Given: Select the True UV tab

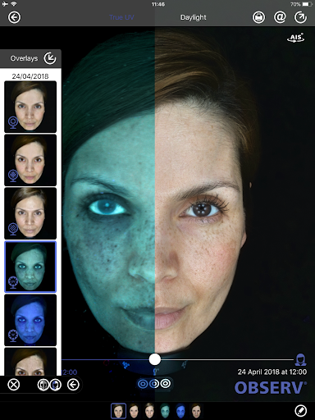Looking at the screenshot, I should (121, 17).
